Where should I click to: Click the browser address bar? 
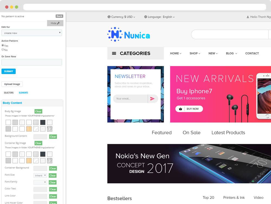tap(145, 7)
